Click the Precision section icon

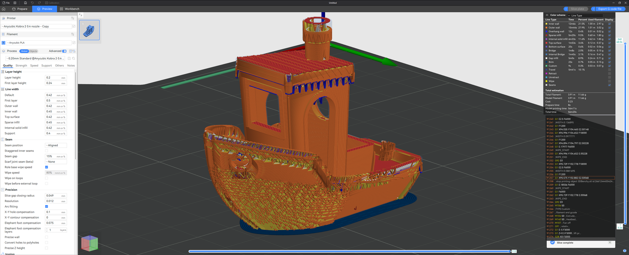click(x=3, y=190)
